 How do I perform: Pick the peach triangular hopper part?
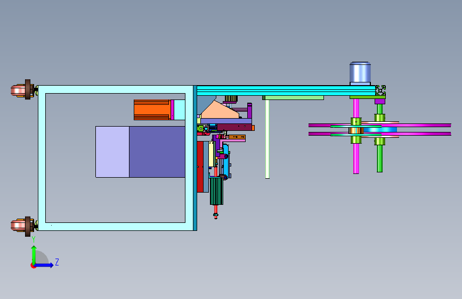tap(220, 111)
